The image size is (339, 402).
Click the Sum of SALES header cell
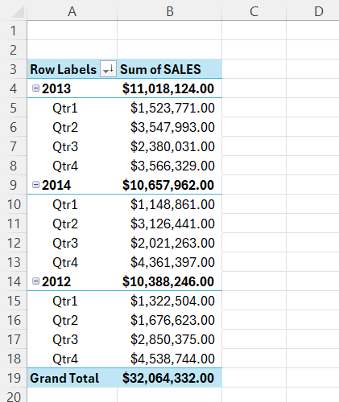[170, 69]
